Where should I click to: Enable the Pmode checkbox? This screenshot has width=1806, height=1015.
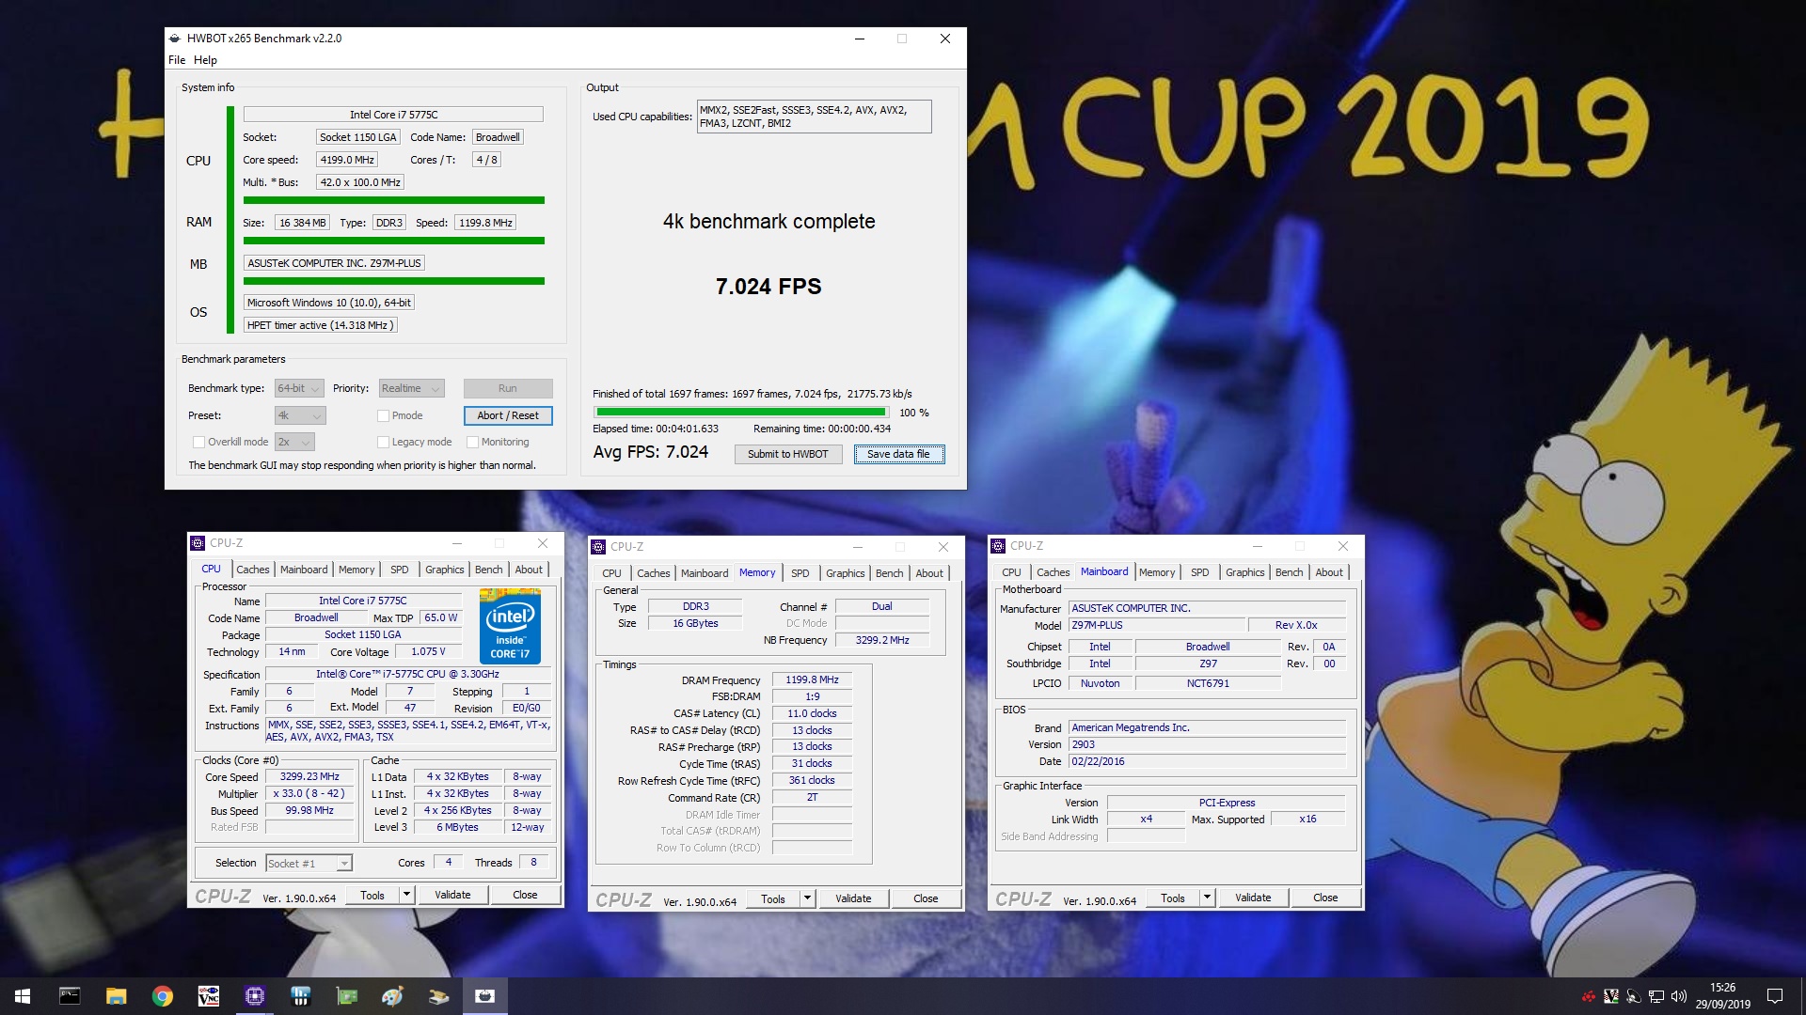tap(383, 415)
